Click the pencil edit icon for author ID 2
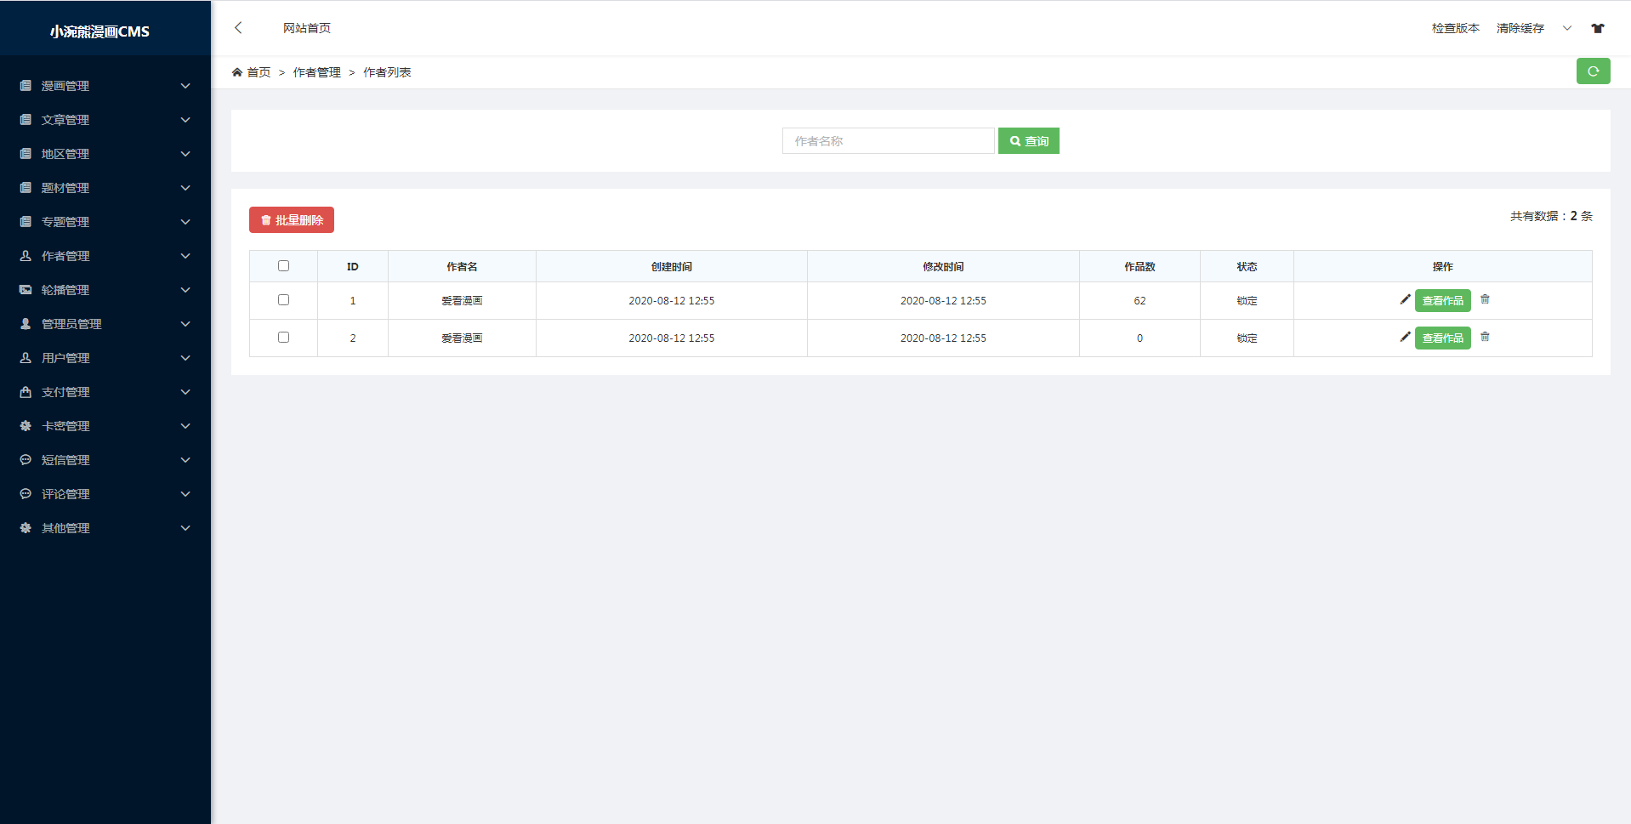Image resolution: width=1631 pixels, height=824 pixels. (1405, 337)
